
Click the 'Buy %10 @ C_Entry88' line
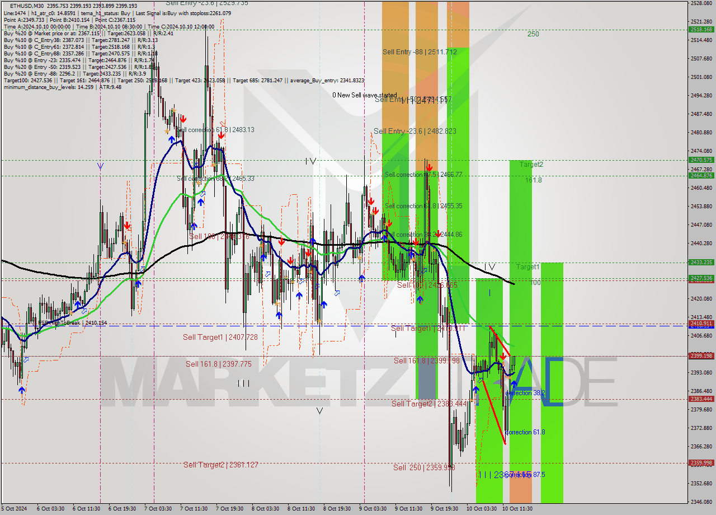(81, 53)
